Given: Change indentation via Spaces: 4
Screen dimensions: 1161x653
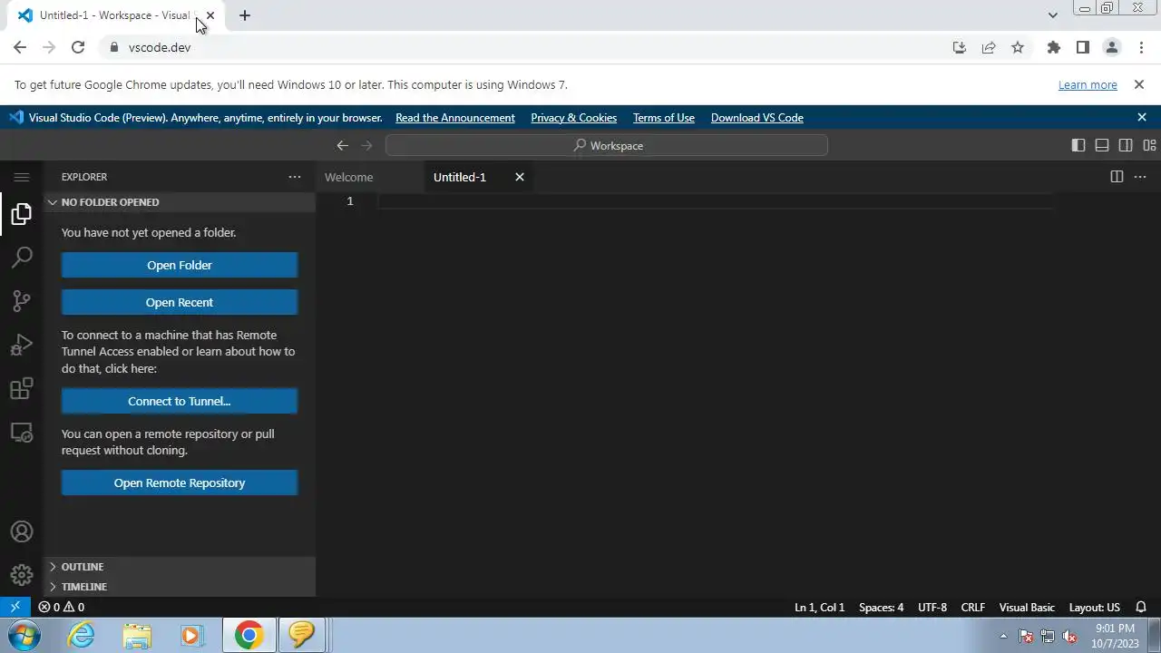Looking at the screenshot, I should click(882, 607).
